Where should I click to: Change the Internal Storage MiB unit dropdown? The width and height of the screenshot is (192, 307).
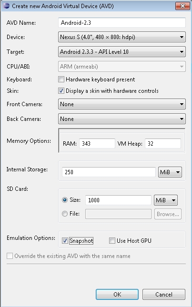tap(170, 172)
